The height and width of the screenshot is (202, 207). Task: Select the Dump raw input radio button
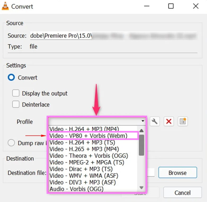(11, 143)
